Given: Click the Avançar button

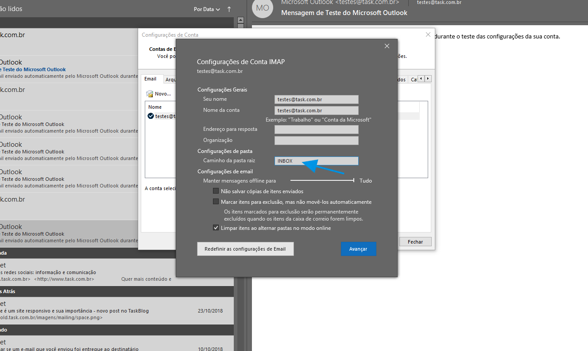Looking at the screenshot, I should tap(358, 249).
